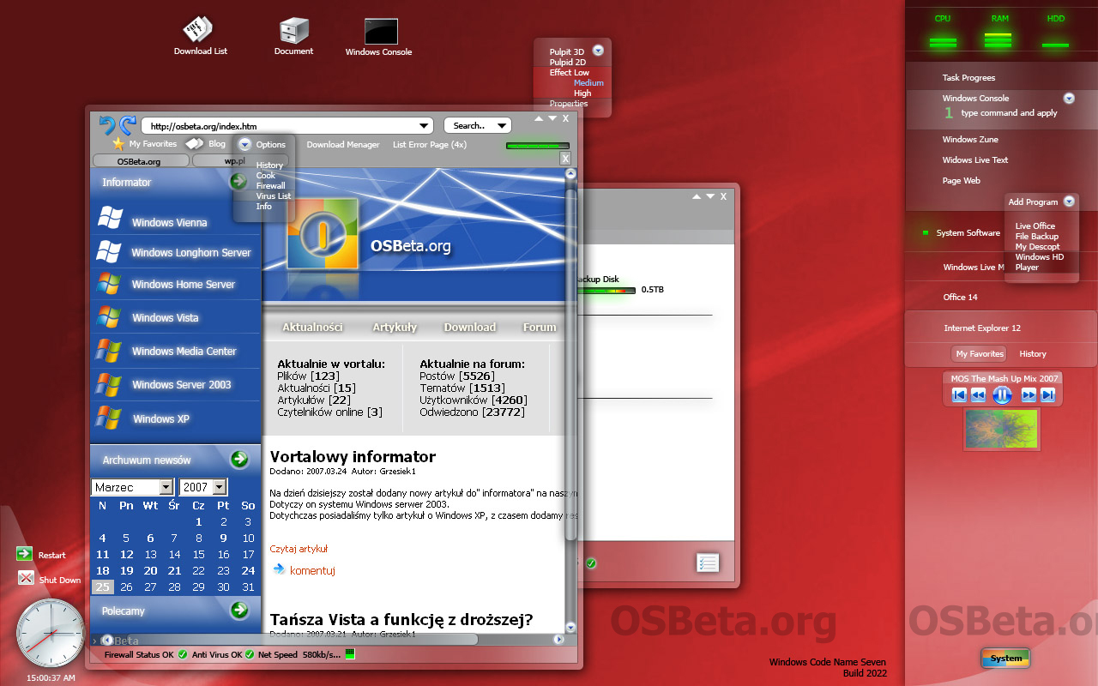
Task: Click the browser back arrow icon
Action: pyautogui.click(x=107, y=125)
